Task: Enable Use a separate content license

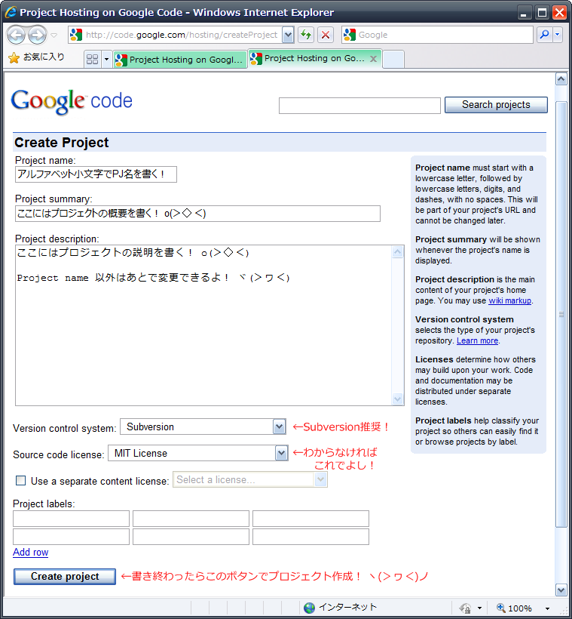Action: [x=20, y=480]
